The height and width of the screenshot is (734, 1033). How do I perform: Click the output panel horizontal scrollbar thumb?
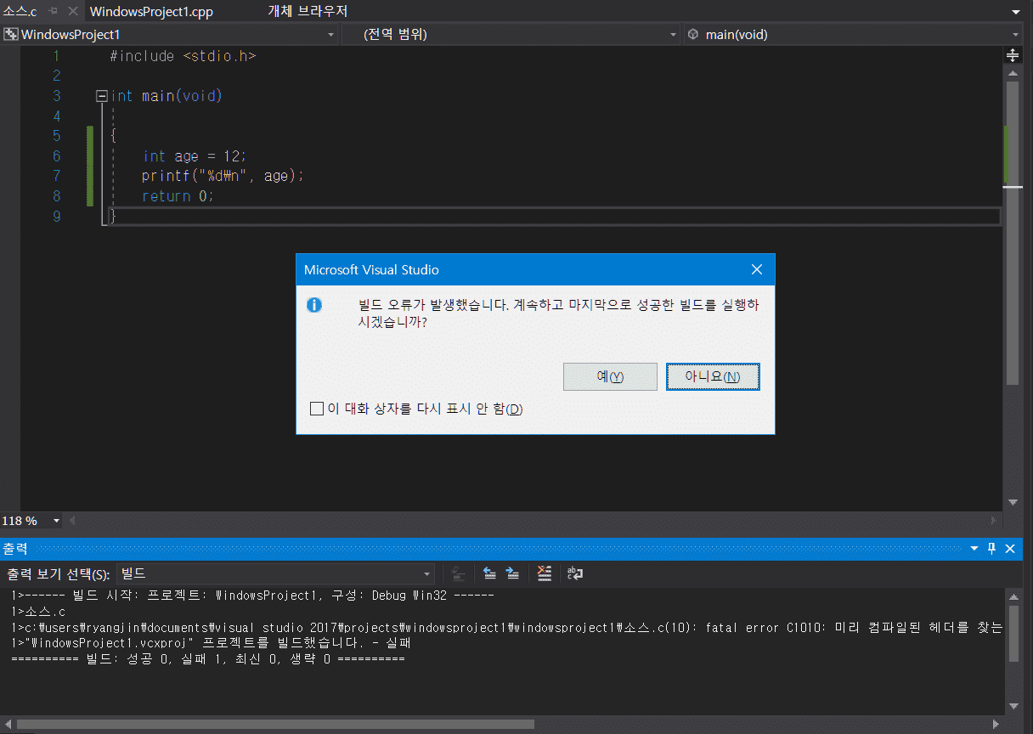click(x=275, y=725)
